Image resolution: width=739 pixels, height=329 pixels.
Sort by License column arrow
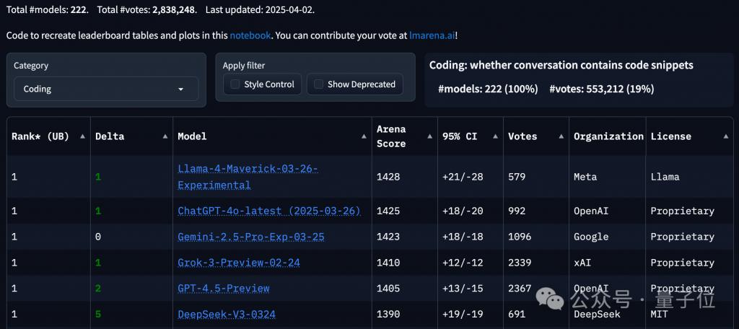(726, 136)
